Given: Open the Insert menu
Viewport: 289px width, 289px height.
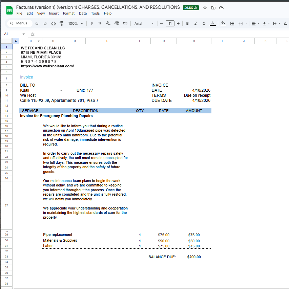Looking at the screenshot, I should tap(54, 13).
